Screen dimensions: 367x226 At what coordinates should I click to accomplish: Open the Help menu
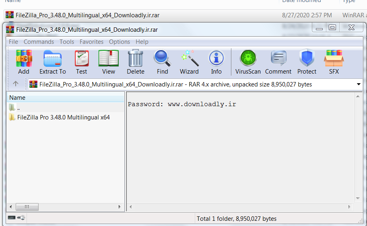pos(142,42)
